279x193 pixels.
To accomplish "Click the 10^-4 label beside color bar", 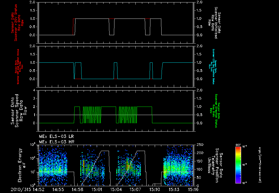I will click(244, 147).
